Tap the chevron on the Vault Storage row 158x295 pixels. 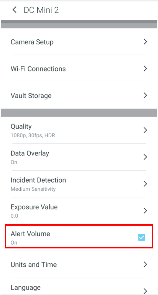145,96
